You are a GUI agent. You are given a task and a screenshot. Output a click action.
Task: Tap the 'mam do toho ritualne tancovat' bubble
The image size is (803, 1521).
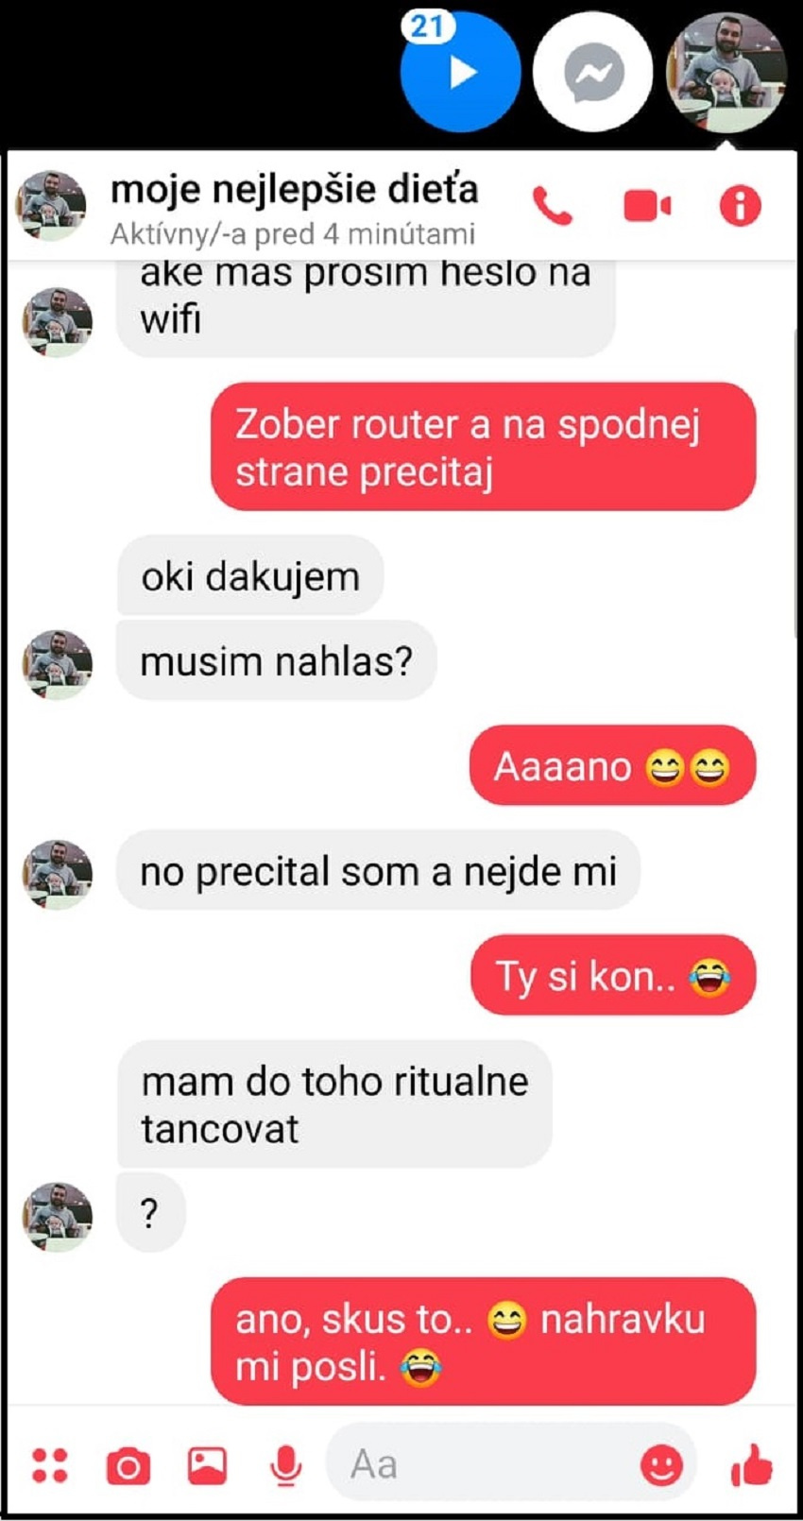pyautogui.click(x=334, y=1104)
